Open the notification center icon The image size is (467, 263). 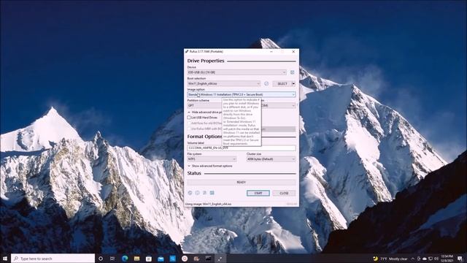(x=460, y=259)
